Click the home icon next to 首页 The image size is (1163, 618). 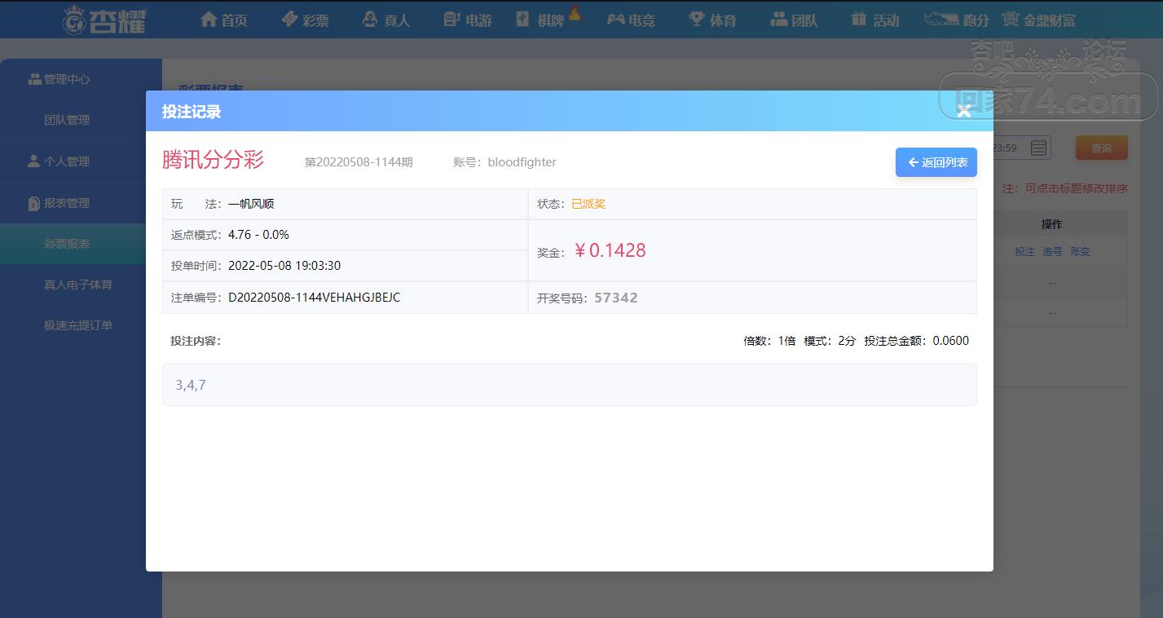click(x=209, y=19)
